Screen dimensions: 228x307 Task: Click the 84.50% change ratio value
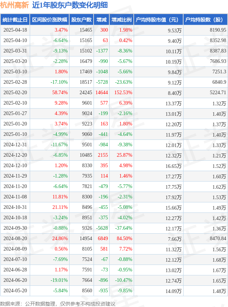click(124, 238)
